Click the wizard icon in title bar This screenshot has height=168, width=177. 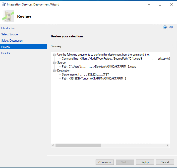pos(4,4)
